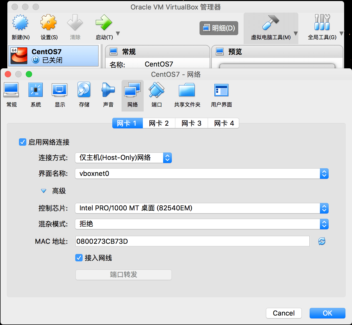This screenshot has height=325, width=352.
Task: Open the 混杂模式 promiscuous mode dropdown
Action: pyautogui.click(x=202, y=224)
